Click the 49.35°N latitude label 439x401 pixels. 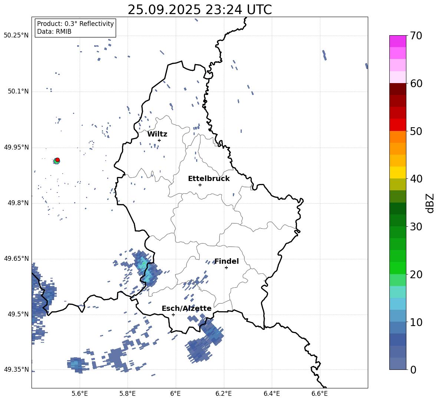pos(16,369)
